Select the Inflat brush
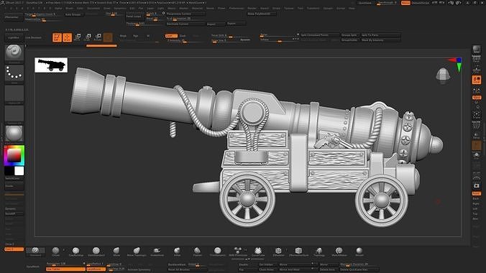Screen dimensions: 486x273 tap(177, 251)
